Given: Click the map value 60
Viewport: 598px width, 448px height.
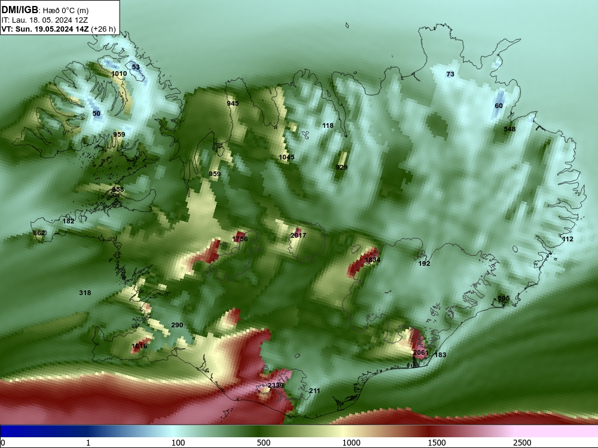Looking at the screenshot, I should (x=499, y=106).
